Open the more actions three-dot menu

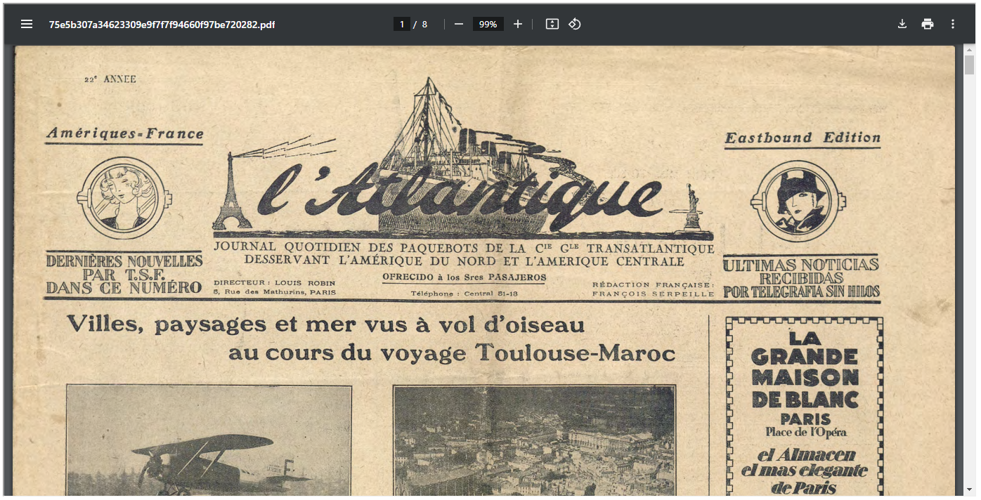pyautogui.click(x=953, y=24)
